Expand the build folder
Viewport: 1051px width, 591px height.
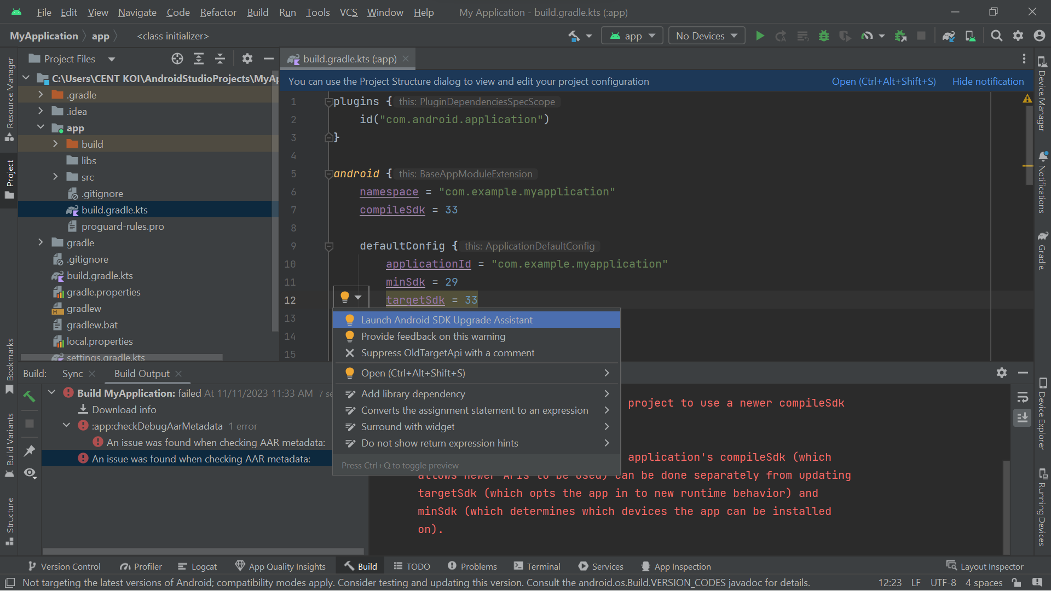(55, 144)
